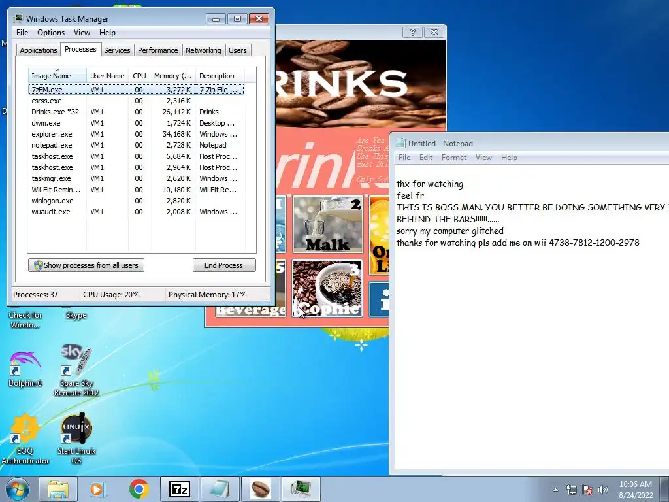669x502 pixels.
Task: Open Google Chrome from taskbar
Action: [139, 489]
